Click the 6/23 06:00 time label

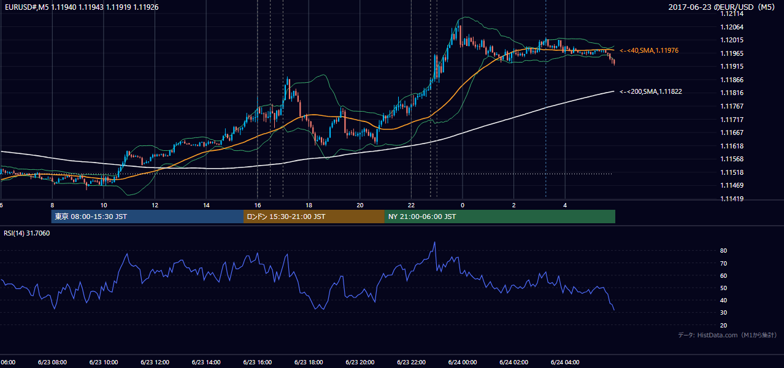point(7,362)
